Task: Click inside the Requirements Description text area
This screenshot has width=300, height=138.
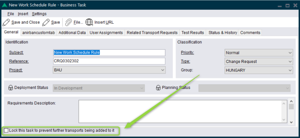Action: pyautogui.click(x=180, y=111)
